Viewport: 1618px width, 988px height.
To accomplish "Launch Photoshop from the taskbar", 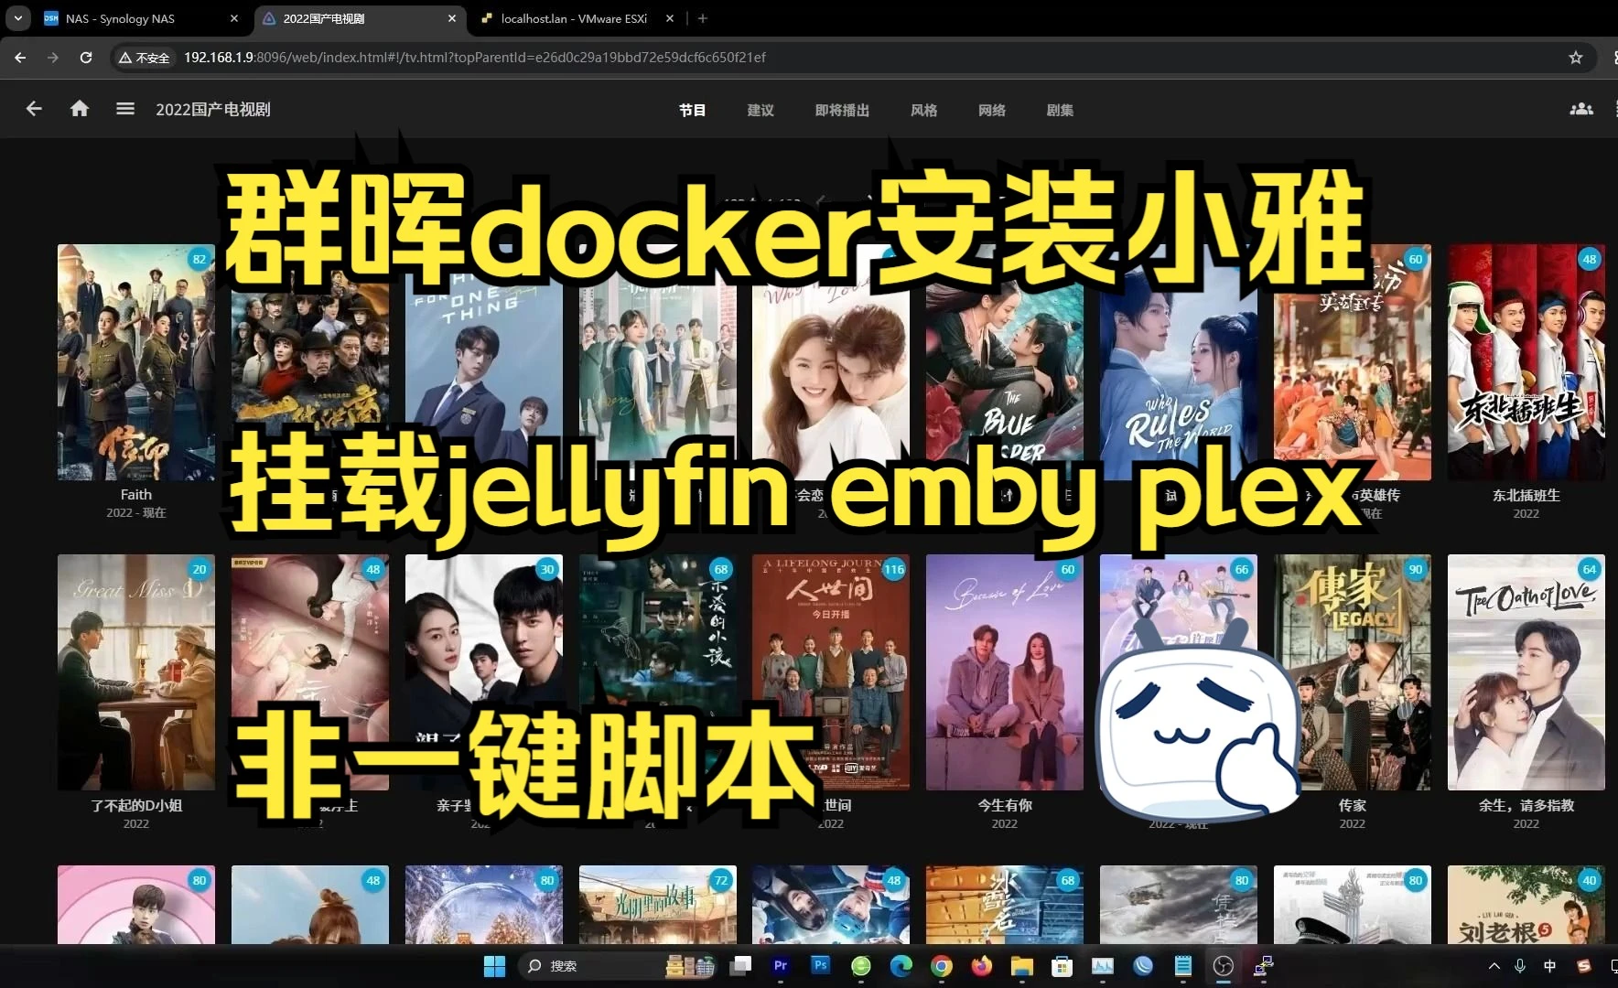I will [x=821, y=966].
